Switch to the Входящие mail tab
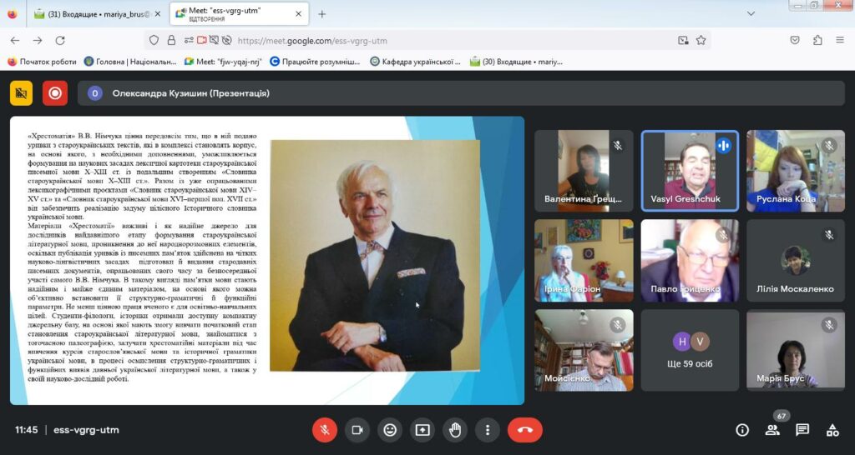 (x=98, y=14)
